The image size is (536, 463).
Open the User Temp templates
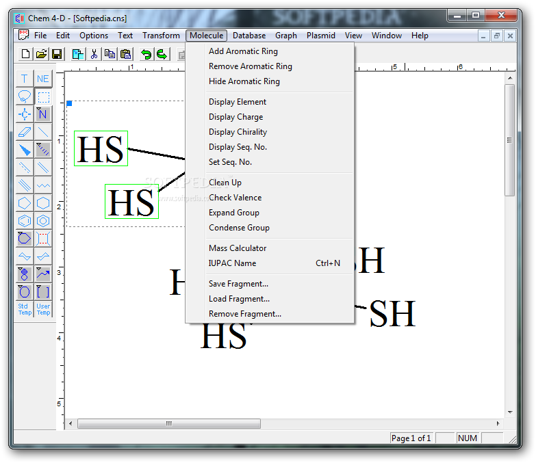43,309
